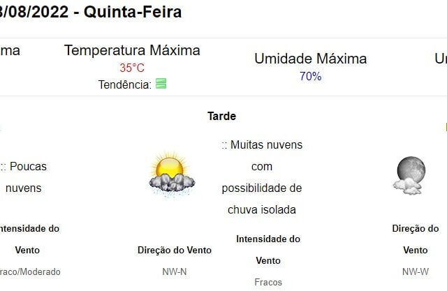Image resolution: width=447 pixels, height=291 pixels.
Task: Click the moon with cloud icon
Action: [x=409, y=175]
